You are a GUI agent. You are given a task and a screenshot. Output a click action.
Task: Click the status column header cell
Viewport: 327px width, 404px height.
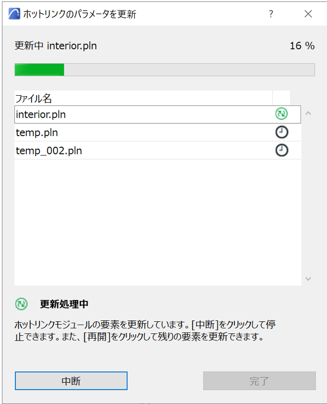tap(281, 99)
